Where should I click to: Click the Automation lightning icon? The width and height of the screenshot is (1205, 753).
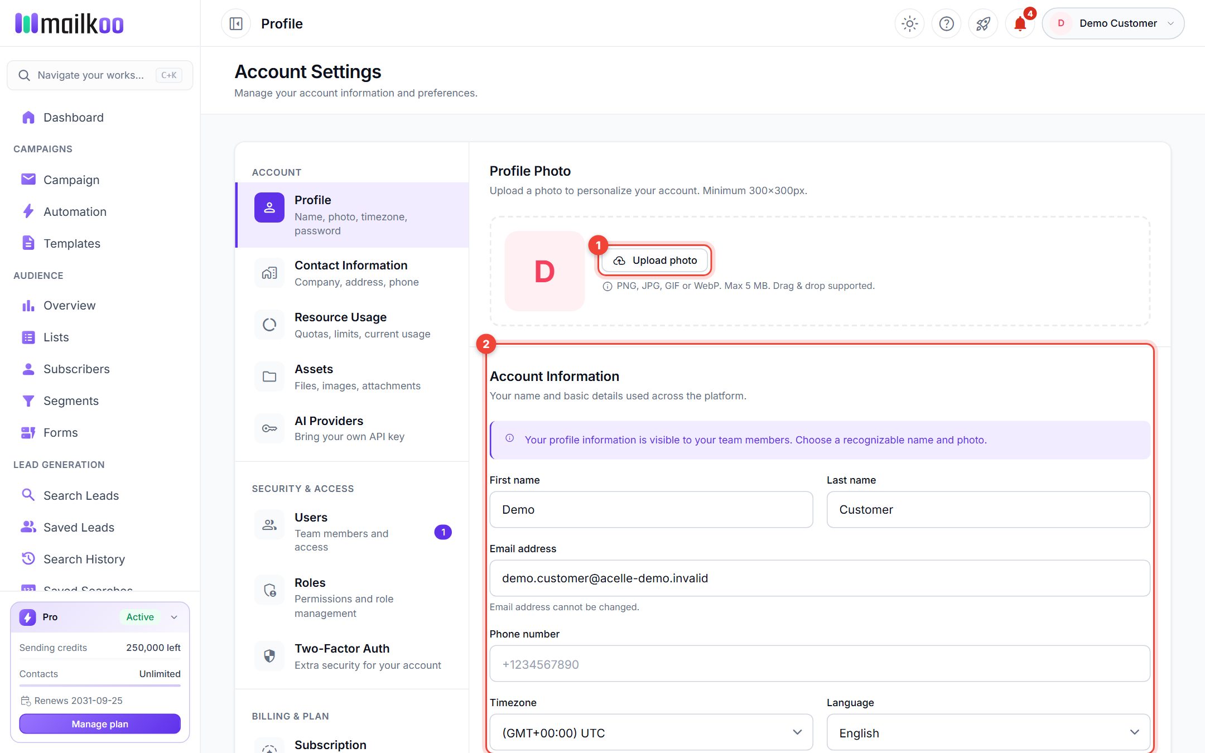[28, 211]
